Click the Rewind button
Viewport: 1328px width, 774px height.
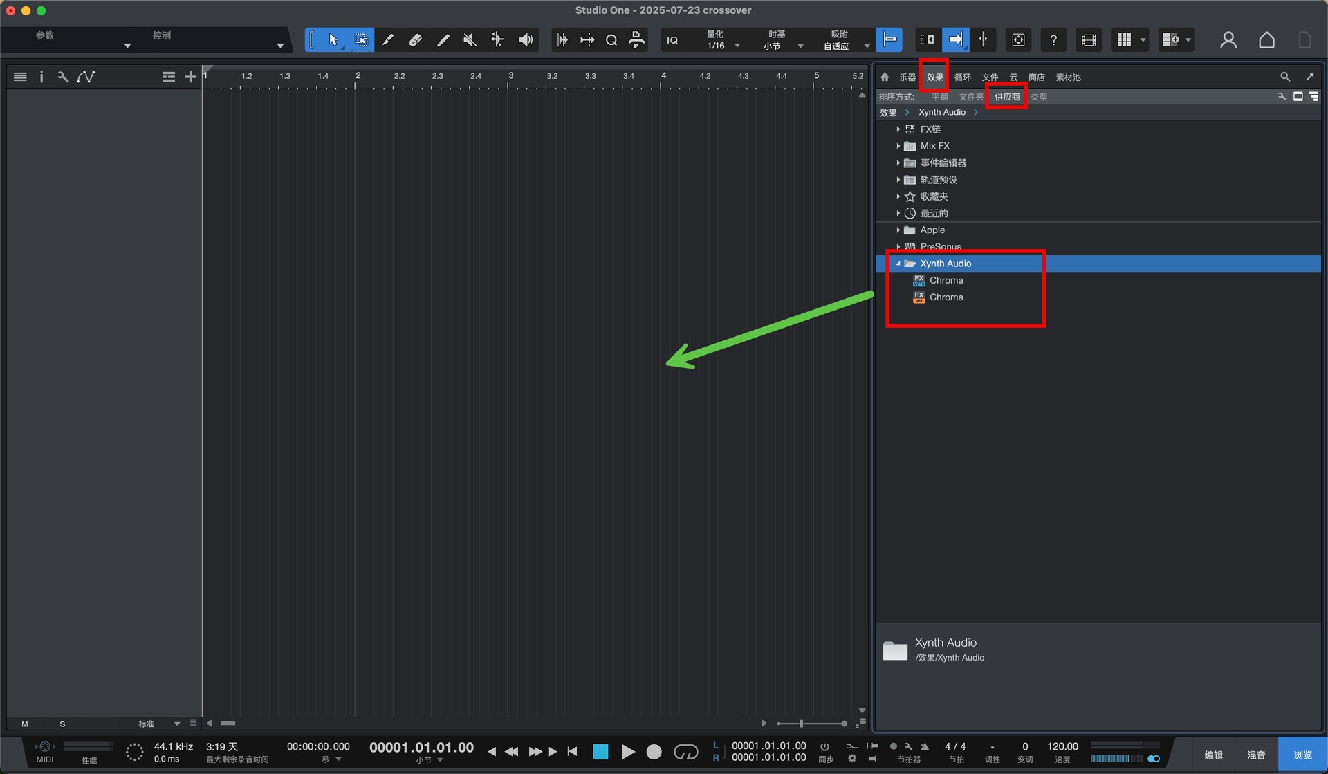coord(512,752)
